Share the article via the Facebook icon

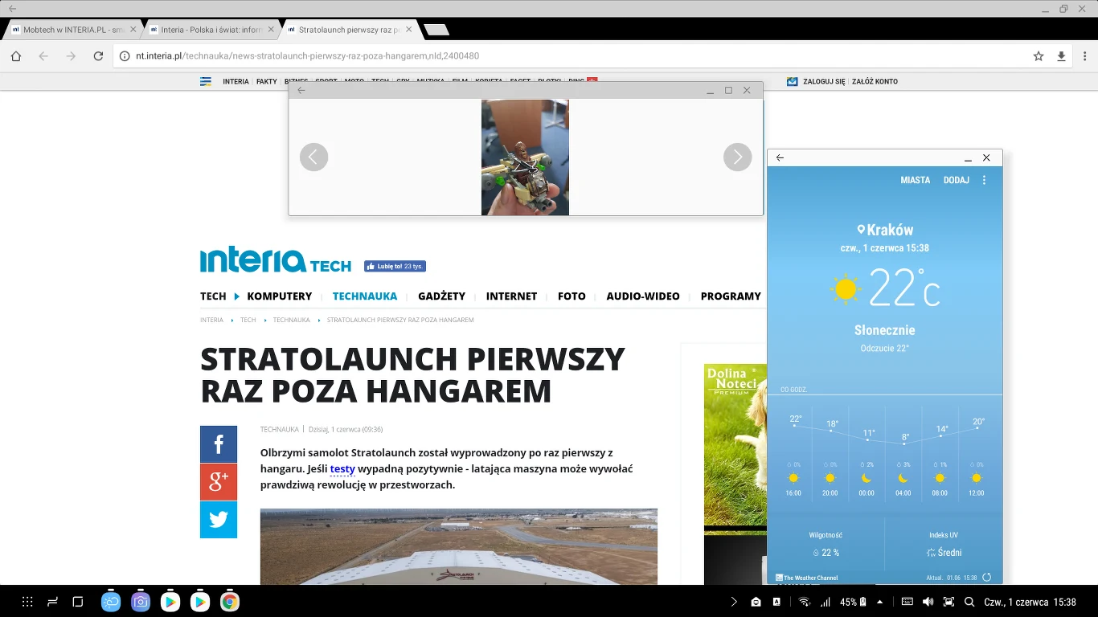pos(218,443)
